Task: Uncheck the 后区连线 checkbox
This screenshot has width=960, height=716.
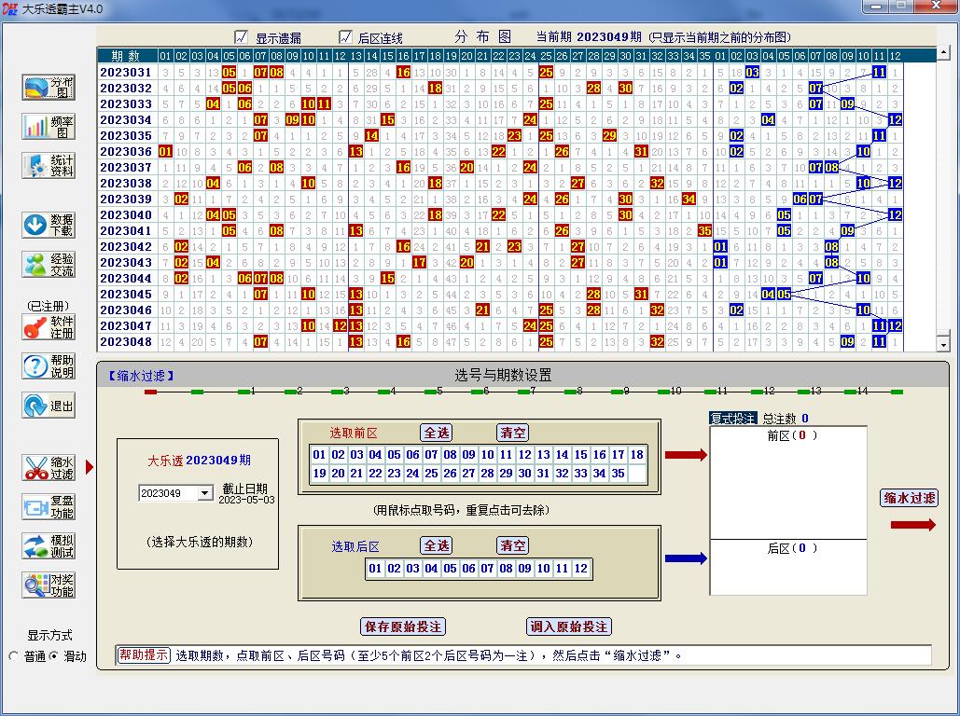Action: coord(345,37)
